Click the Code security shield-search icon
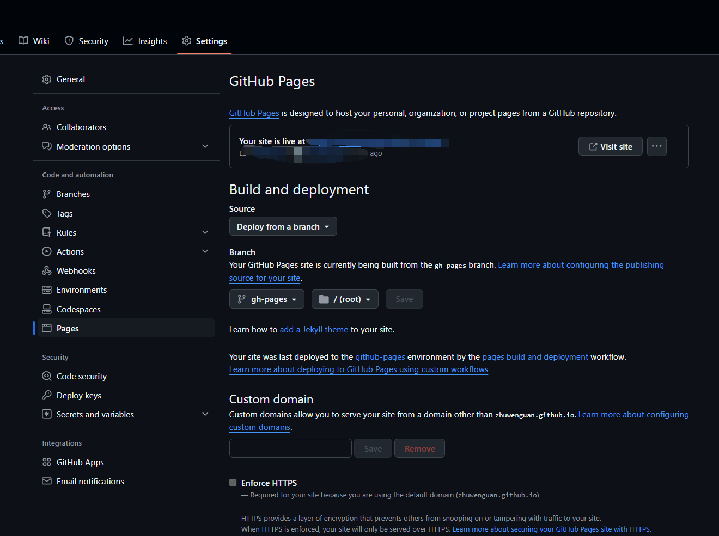Screen dimensions: 719x536 [47, 376]
